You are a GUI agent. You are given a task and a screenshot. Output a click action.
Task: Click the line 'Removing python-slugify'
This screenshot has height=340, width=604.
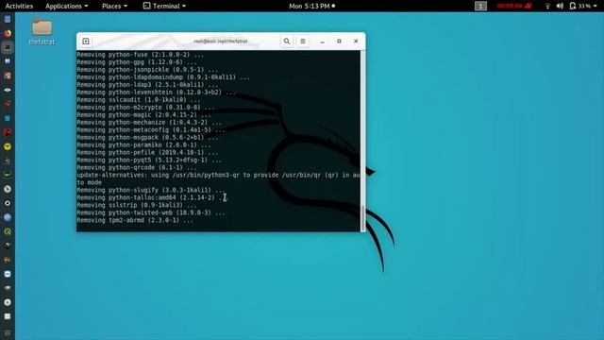[x=151, y=190]
